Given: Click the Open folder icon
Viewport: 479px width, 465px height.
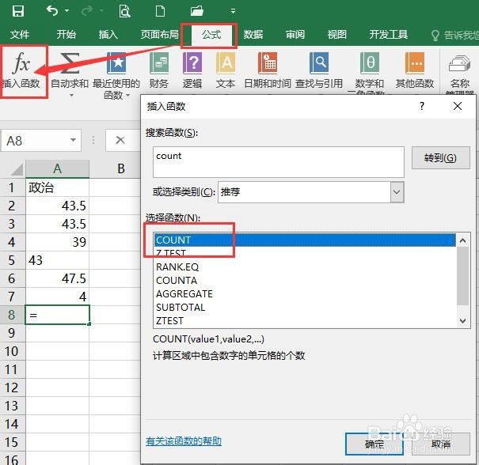Looking at the screenshot, I should coord(196,11).
